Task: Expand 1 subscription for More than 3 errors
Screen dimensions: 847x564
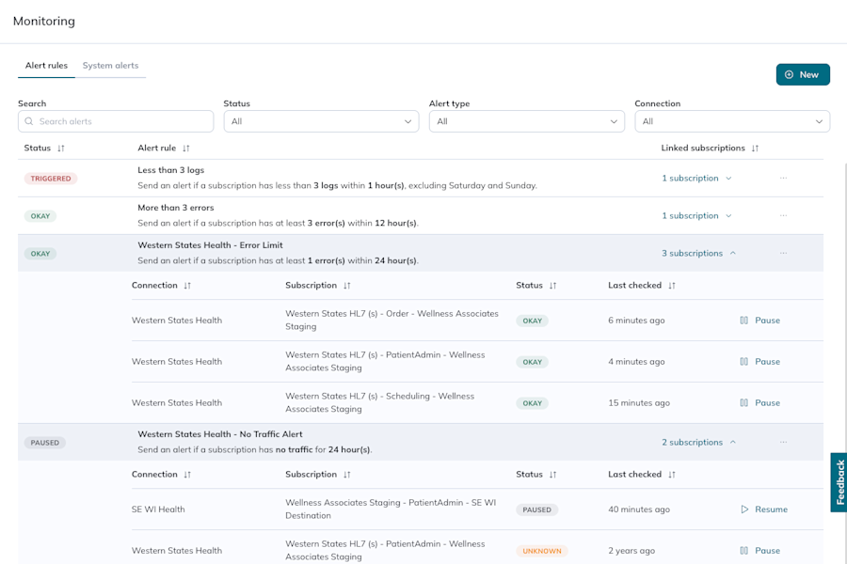Action: click(x=696, y=216)
